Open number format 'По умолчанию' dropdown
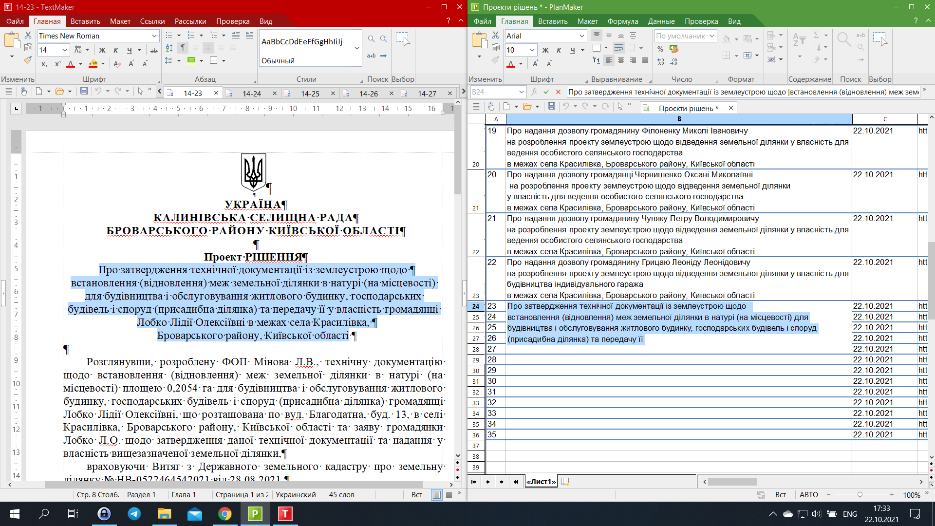The image size is (935, 526). click(x=712, y=36)
